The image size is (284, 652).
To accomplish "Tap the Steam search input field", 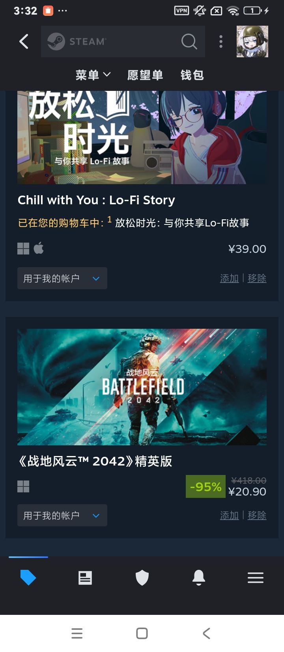I will point(114,41).
